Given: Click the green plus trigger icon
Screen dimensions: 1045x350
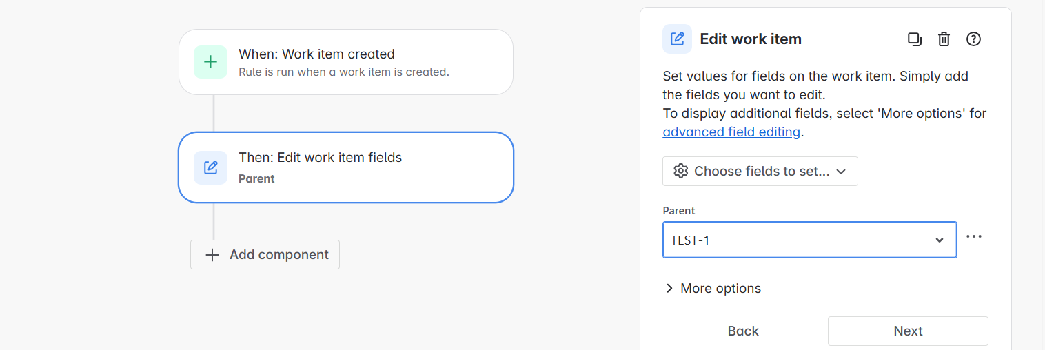Looking at the screenshot, I should 210,62.
